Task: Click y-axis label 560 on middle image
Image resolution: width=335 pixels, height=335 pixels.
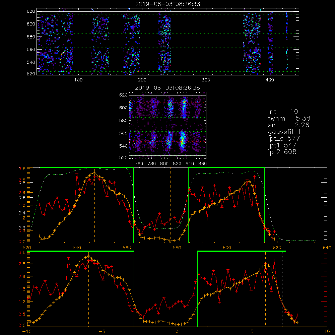Action: (x=123, y=133)
